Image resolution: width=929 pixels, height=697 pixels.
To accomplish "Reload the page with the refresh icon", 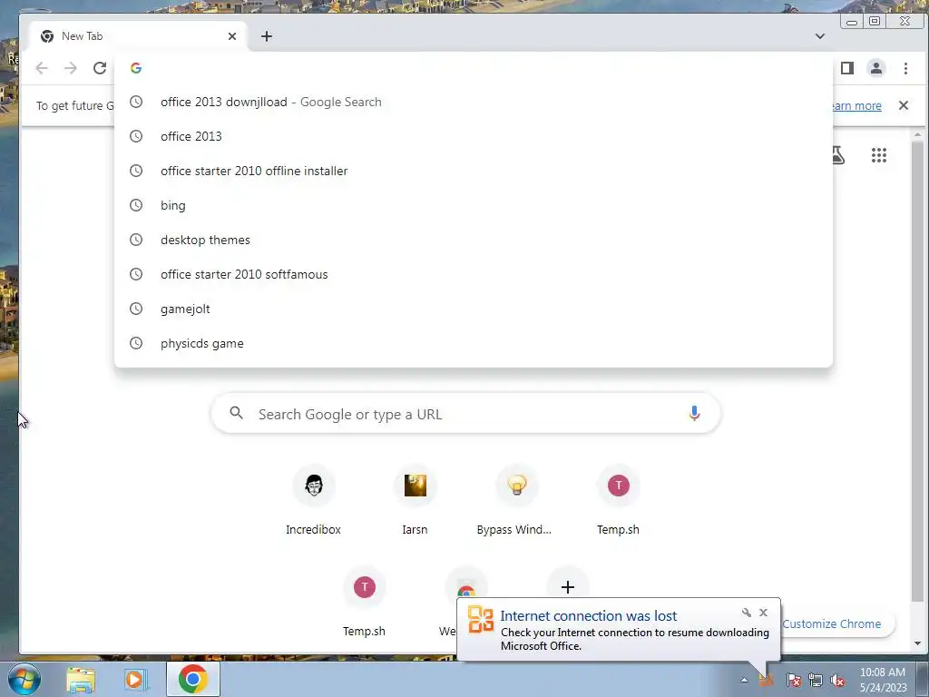I will pos(100,68).
